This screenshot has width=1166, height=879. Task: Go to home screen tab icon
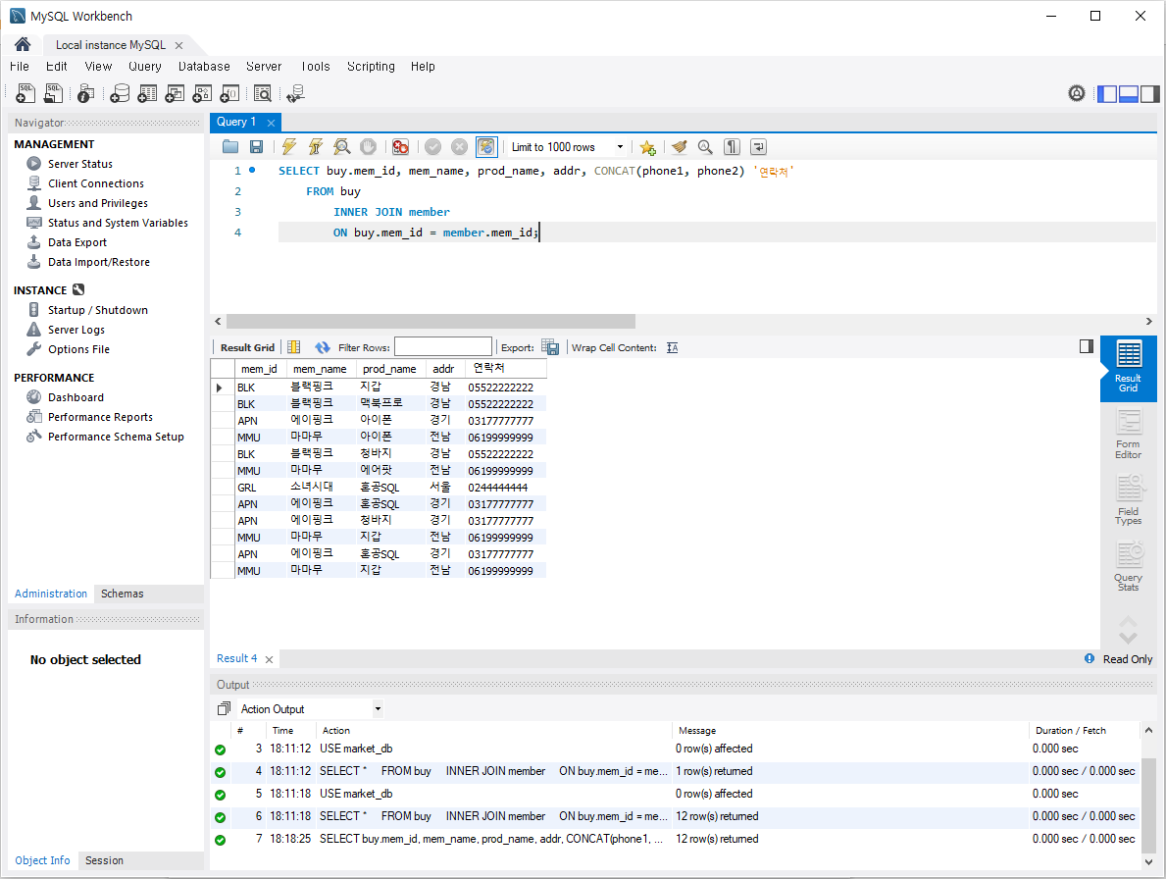pos(24,44)
